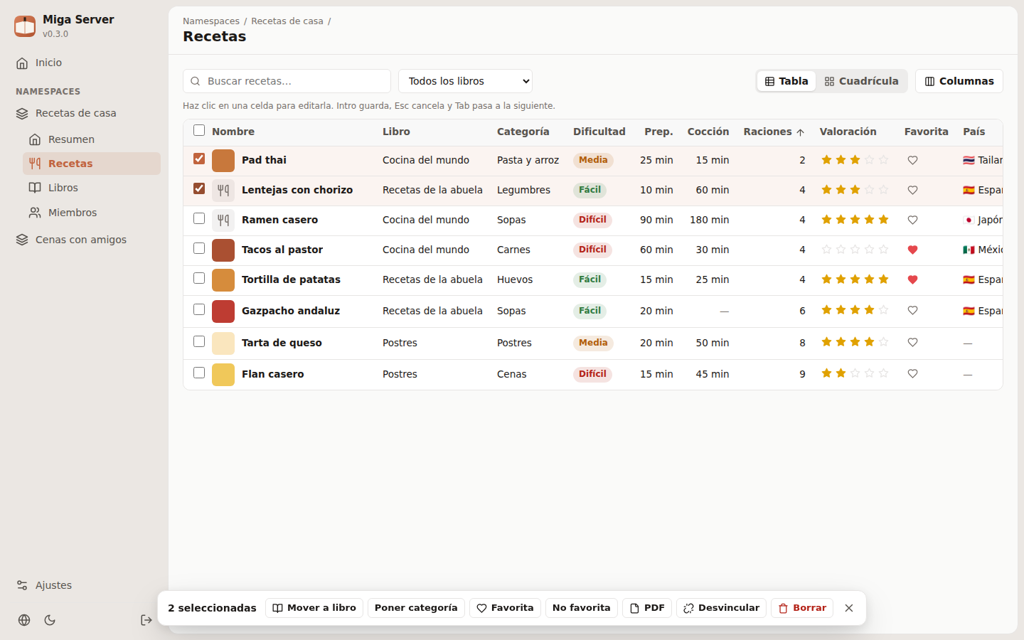Toggle favorite heart for Tacos al pastor
Viewport: 1024px width, 640px height.
click(912, 250)
